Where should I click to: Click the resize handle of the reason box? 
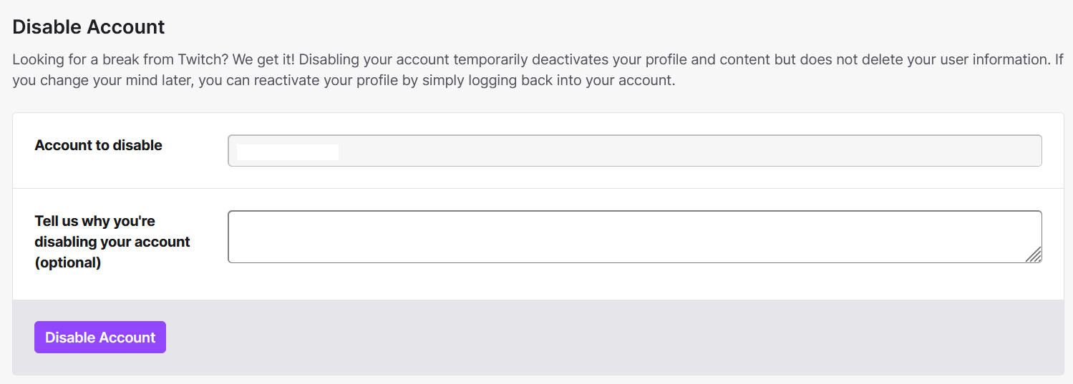point(1033,255)
